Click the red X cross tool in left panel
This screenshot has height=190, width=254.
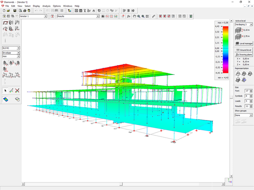coord(17,90)
